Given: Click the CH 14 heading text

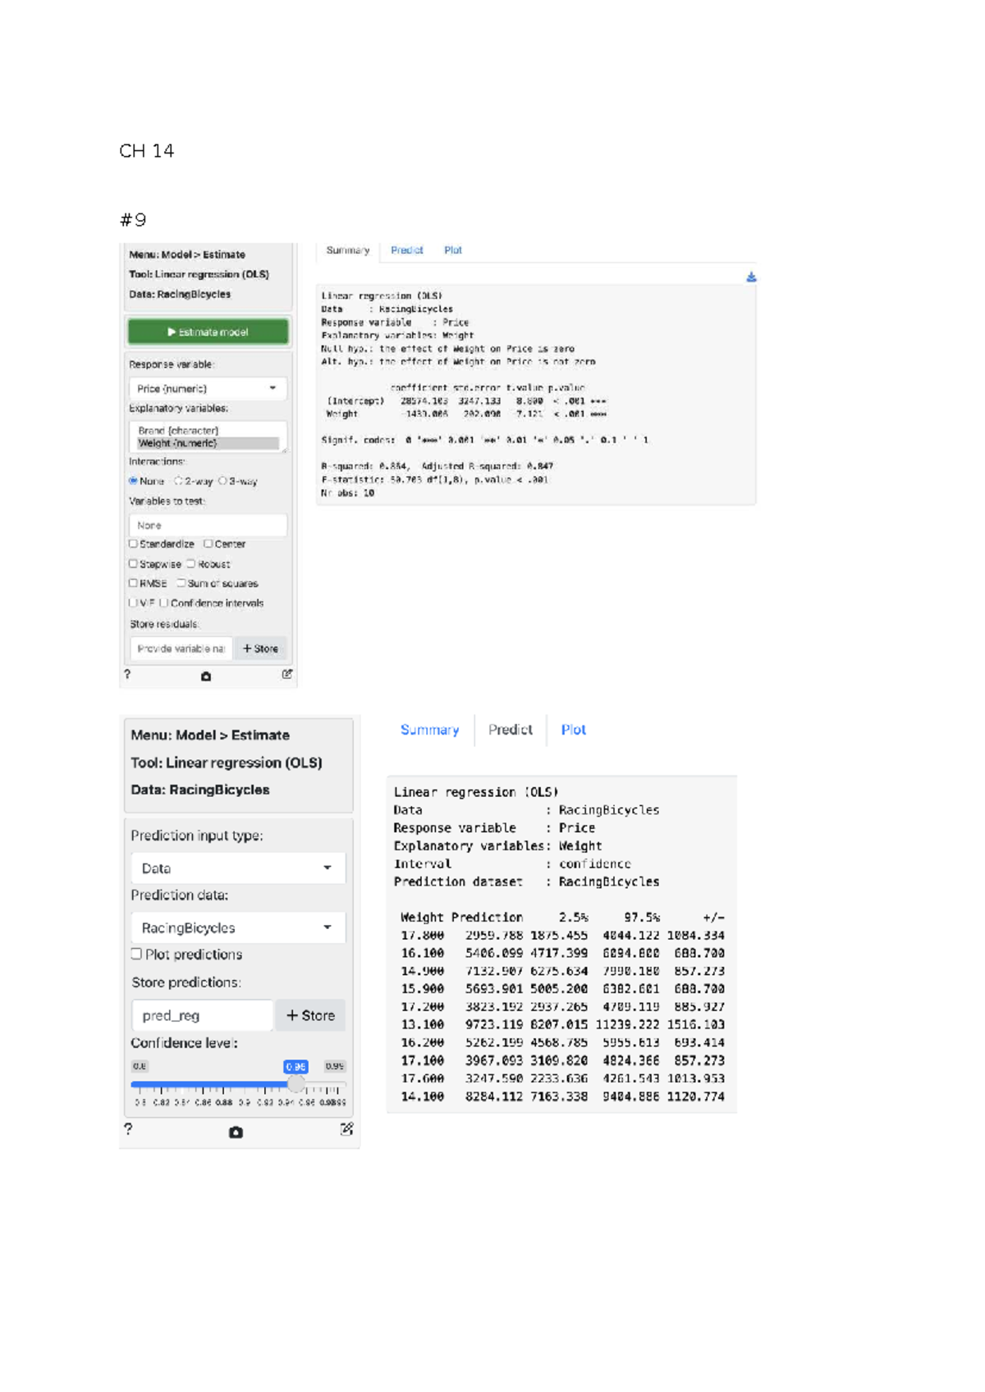Looking at the screenshot, I should [x=147, y=151].
